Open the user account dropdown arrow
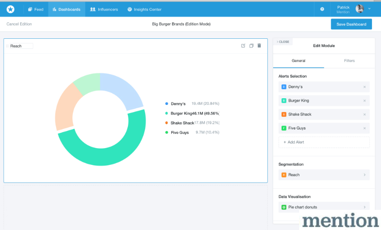This screenshot has width=381, height=230. [x=369, y=9]
